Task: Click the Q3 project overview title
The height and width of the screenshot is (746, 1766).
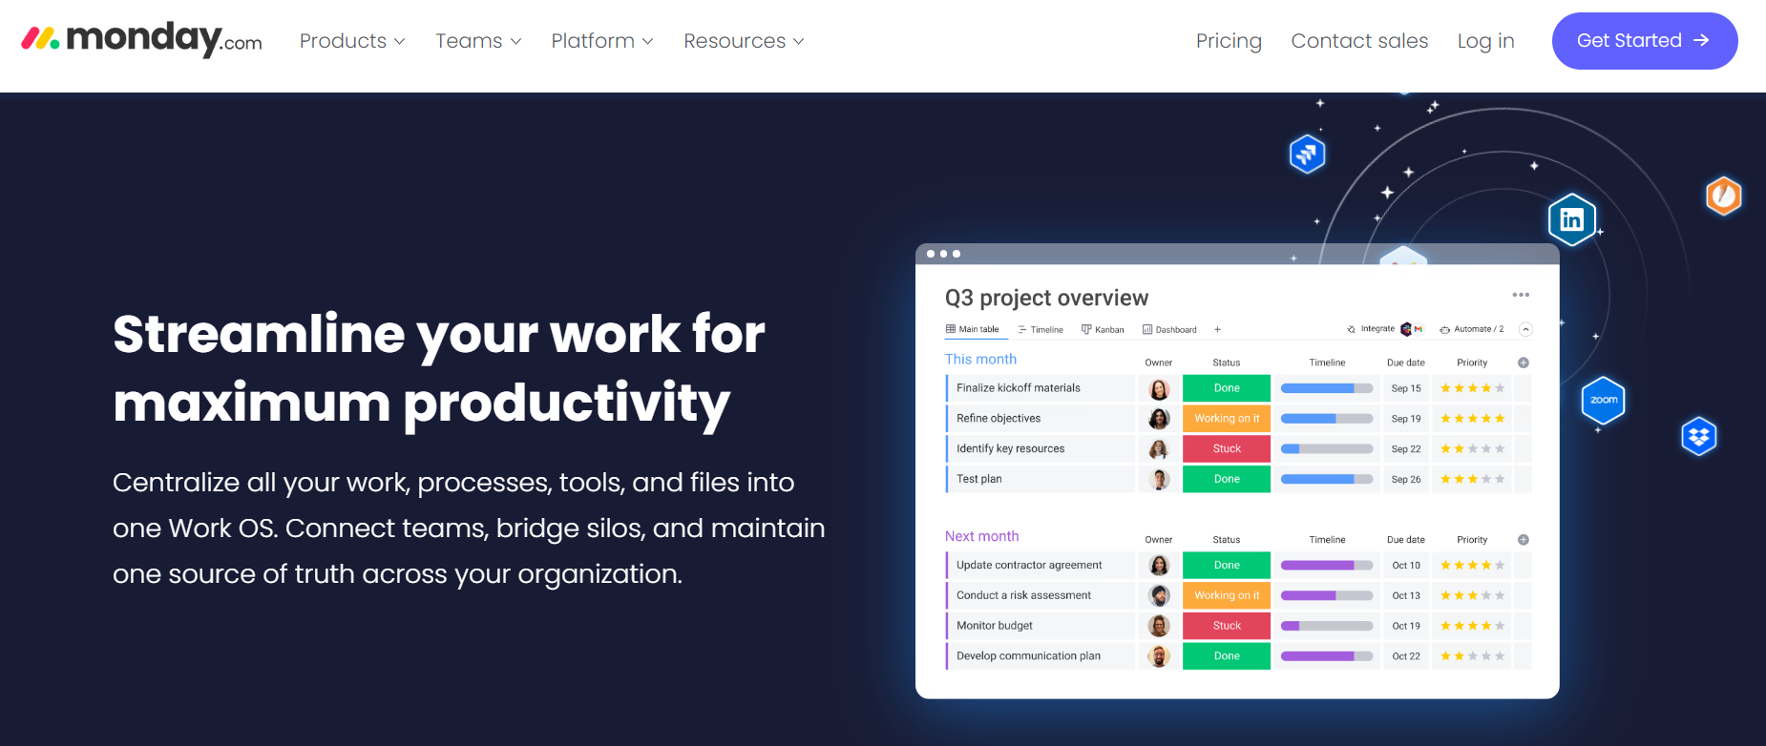Action: click(x=1046, y=298)
